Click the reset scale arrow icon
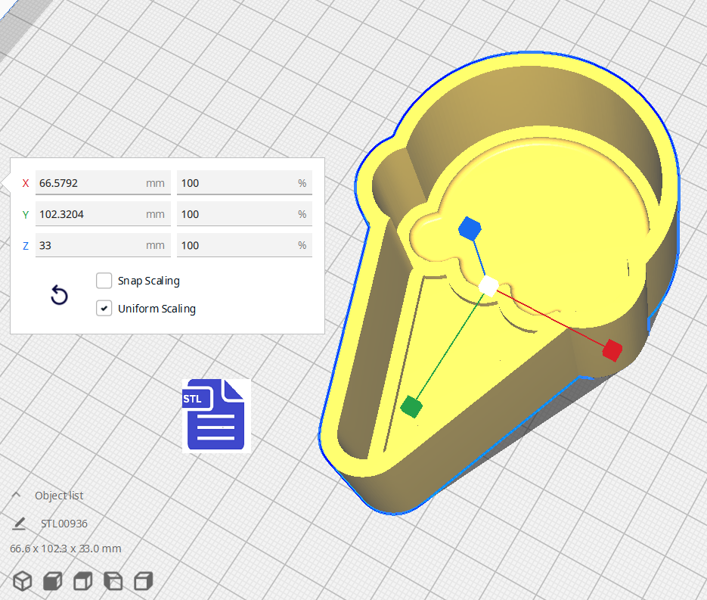Image resolution: width=707 pixels, height=600 pixels. click(x=59, y=296)
